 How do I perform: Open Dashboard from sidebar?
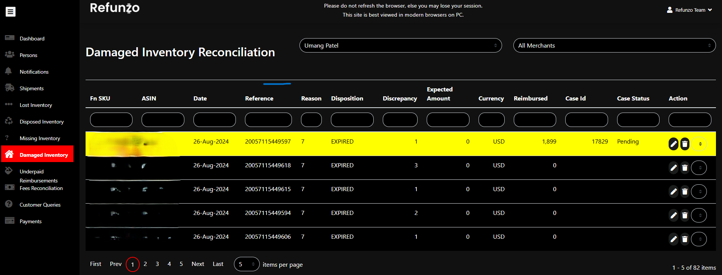coord(32,39)
